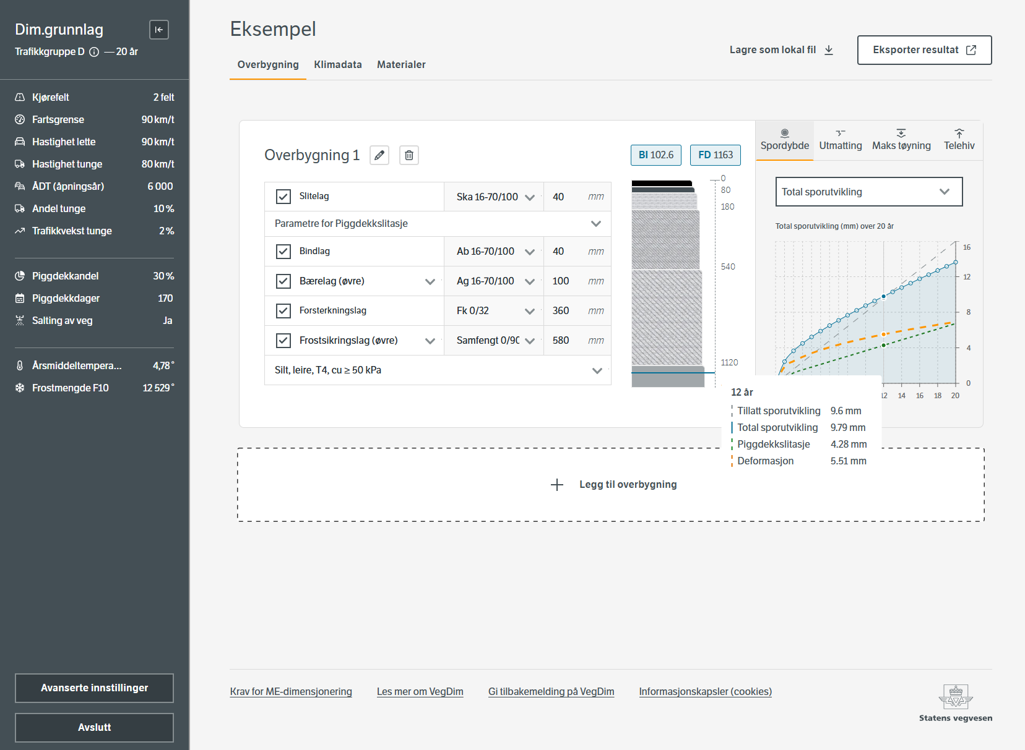Click the Piggdekkandel pie icon in sidebar
The height and width of the screenshot is (750, 1025).
(x=20, y=276)
